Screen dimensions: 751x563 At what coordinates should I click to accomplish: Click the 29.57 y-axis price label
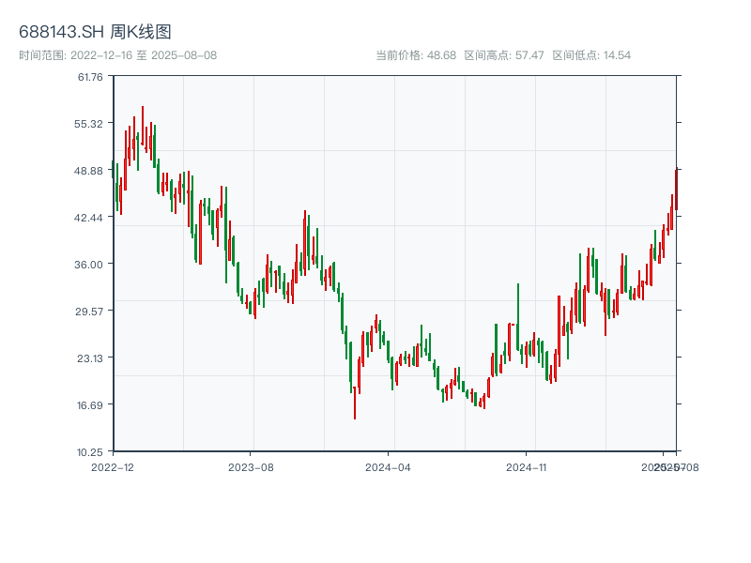[91, 312]
